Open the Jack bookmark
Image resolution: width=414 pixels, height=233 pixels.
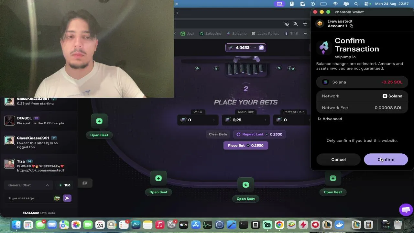click(x=188, y=34)
